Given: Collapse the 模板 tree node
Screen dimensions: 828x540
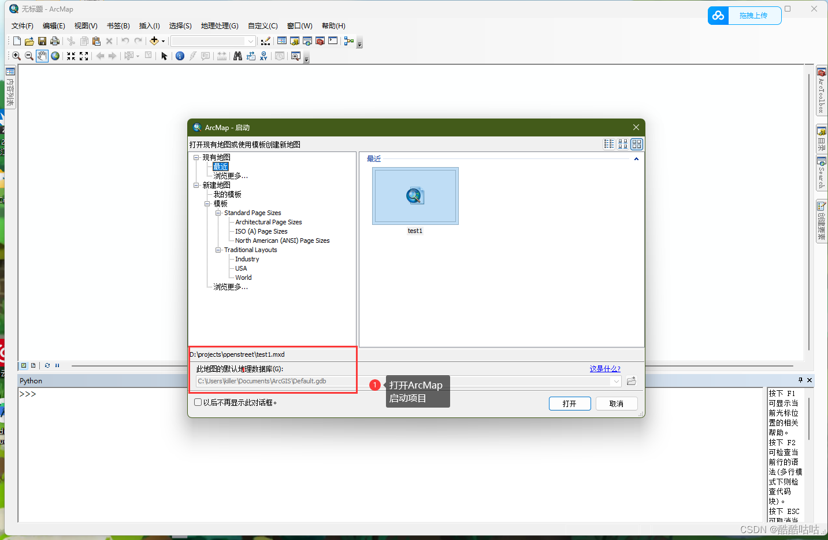Looking at the screenshot, I should pos(207,204).
